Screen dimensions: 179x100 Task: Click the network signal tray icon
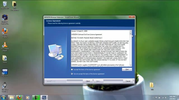click(163, 97)
